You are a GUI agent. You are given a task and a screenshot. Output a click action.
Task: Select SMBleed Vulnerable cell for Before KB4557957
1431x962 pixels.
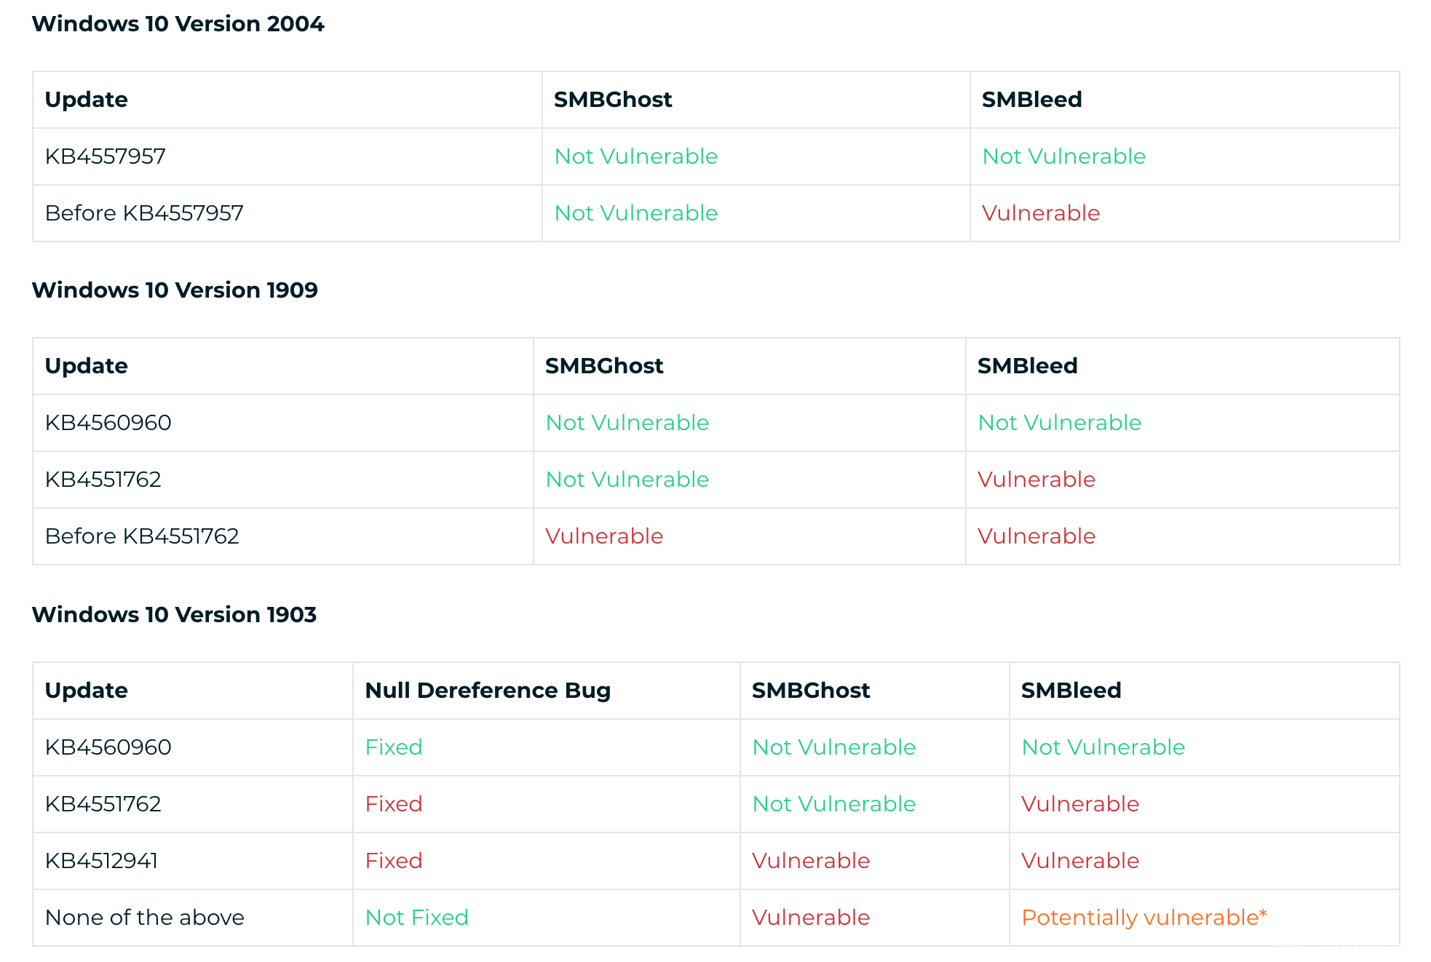pyautogui.click(x=1041, y=213)
